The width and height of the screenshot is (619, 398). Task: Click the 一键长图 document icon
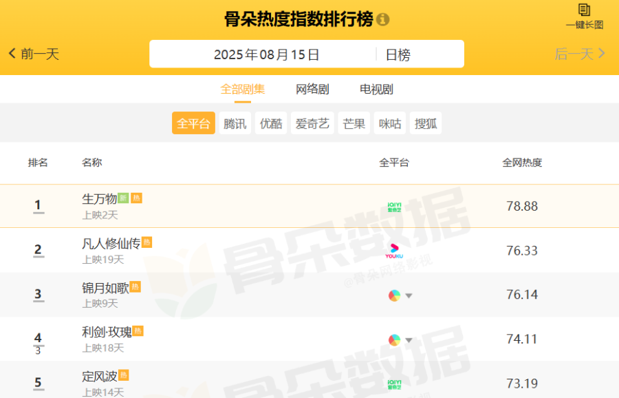click(584, 10)
